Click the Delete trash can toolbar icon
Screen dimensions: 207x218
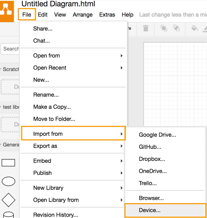pyautogui.click(x=146, y=28)
